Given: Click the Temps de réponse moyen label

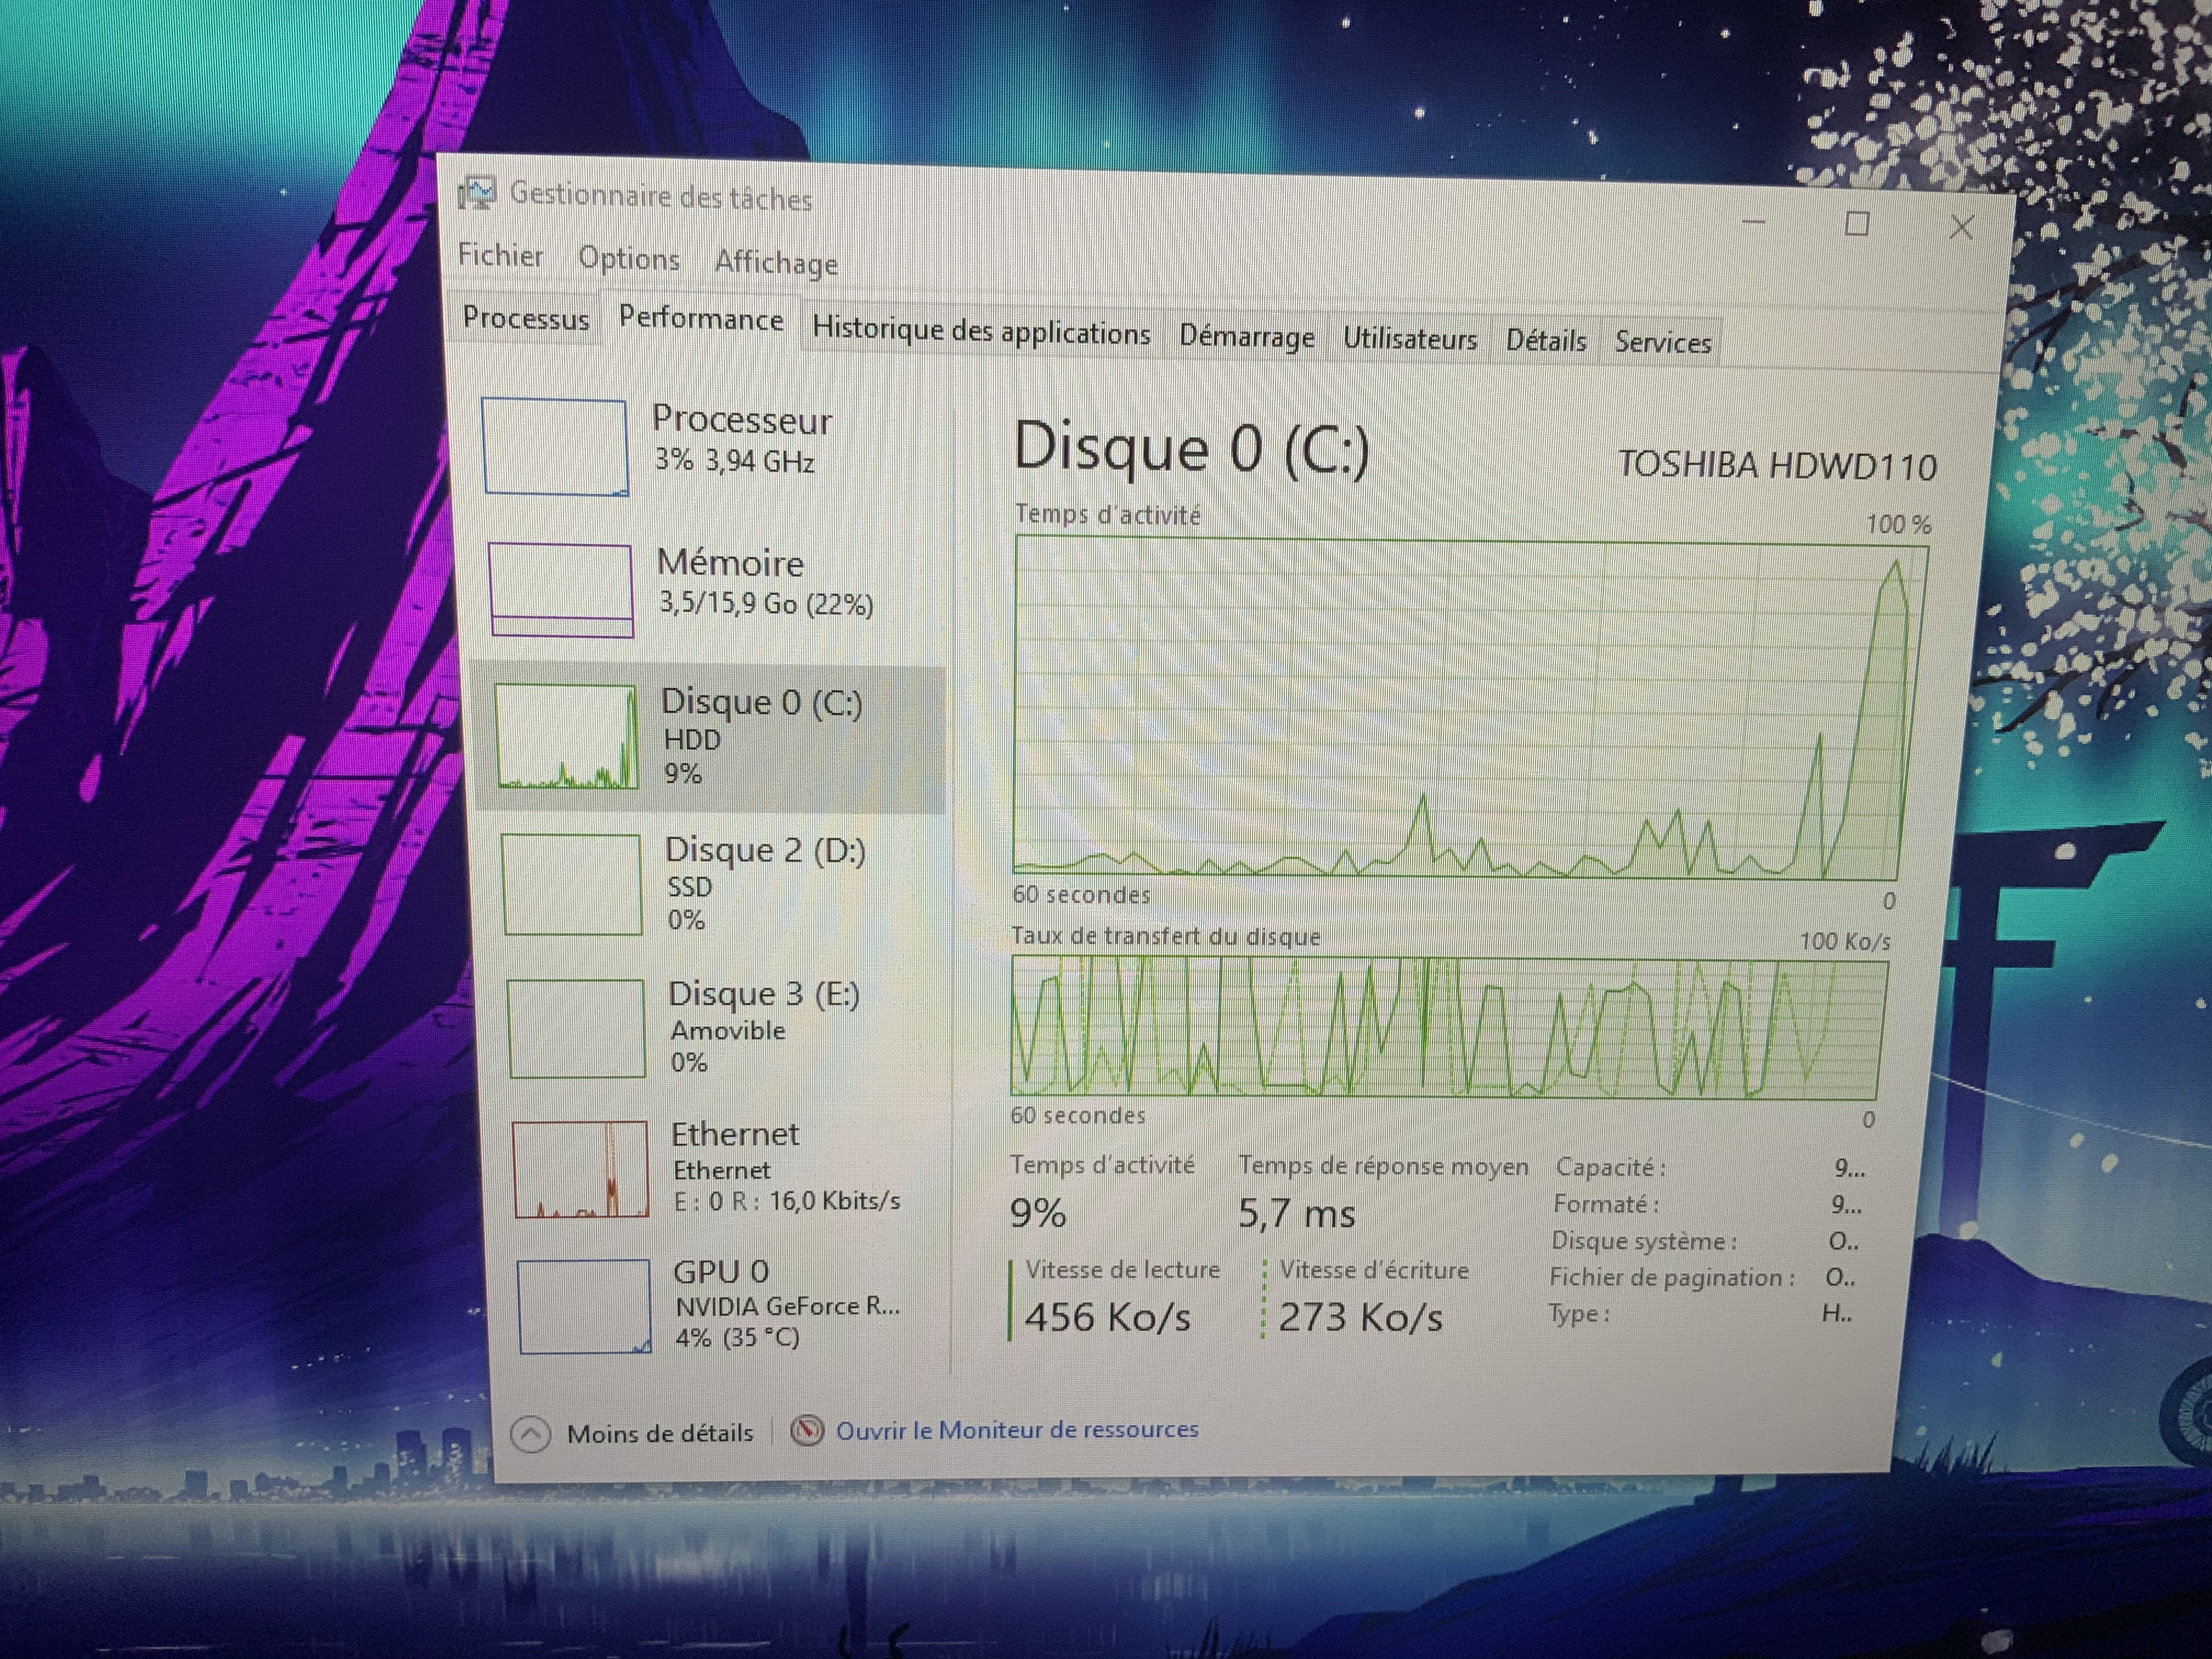Looking at the screenshot, I should 1384,1166.
